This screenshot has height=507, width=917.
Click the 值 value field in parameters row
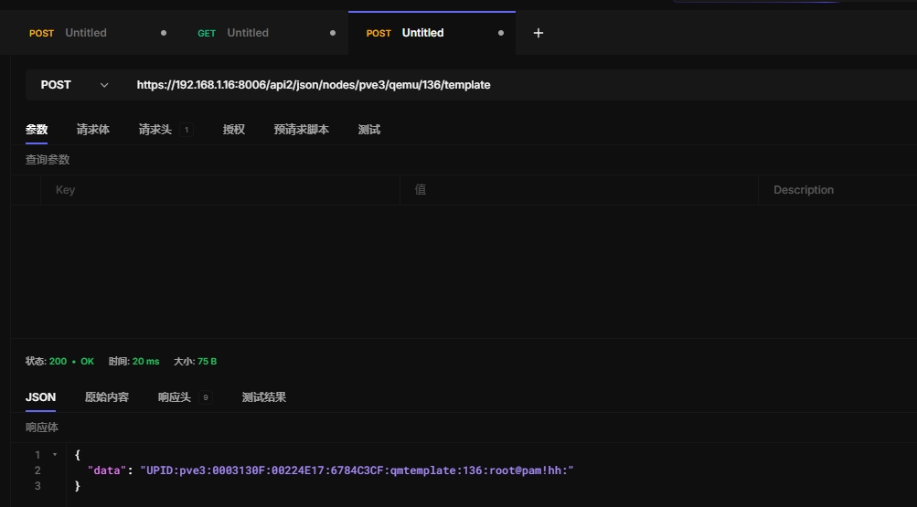point(578,190)
